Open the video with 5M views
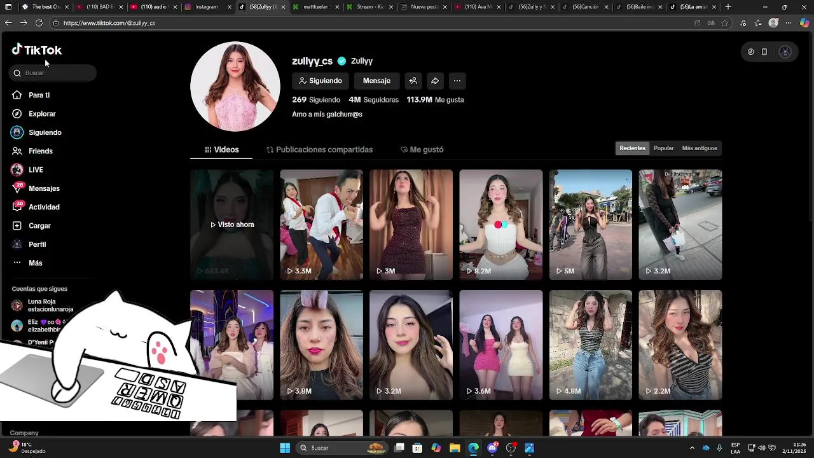The height and width of the screenshot is (458, 814). (x=591, y=225)
